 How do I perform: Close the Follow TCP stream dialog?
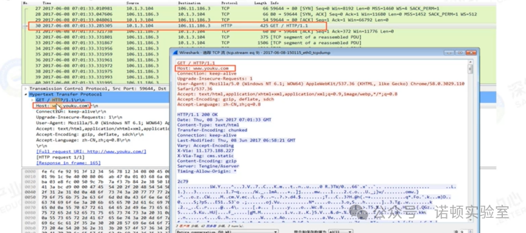tap(471, 53)
